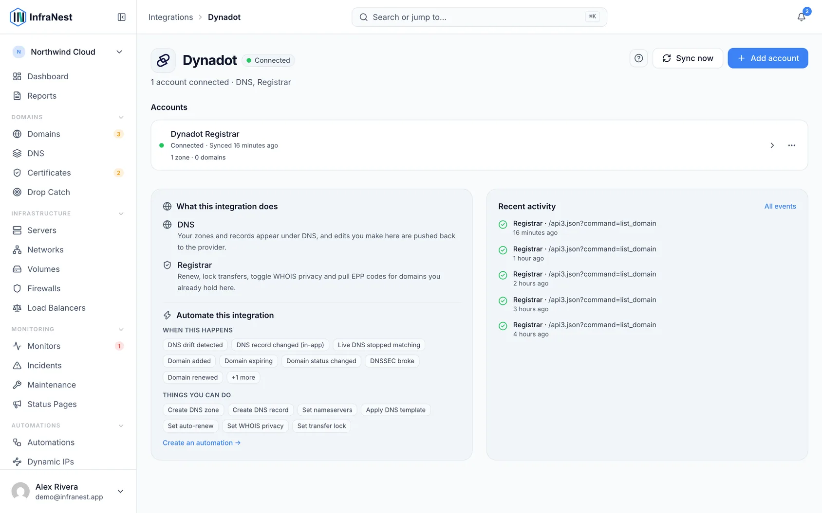Select the Apply DNS template action chip
Image resolution: width=822 pixels, height=513 pixels.
coord(396,410)
